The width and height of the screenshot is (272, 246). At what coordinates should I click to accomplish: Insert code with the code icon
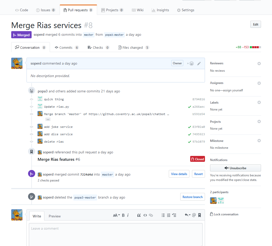(x=145, y=215)
